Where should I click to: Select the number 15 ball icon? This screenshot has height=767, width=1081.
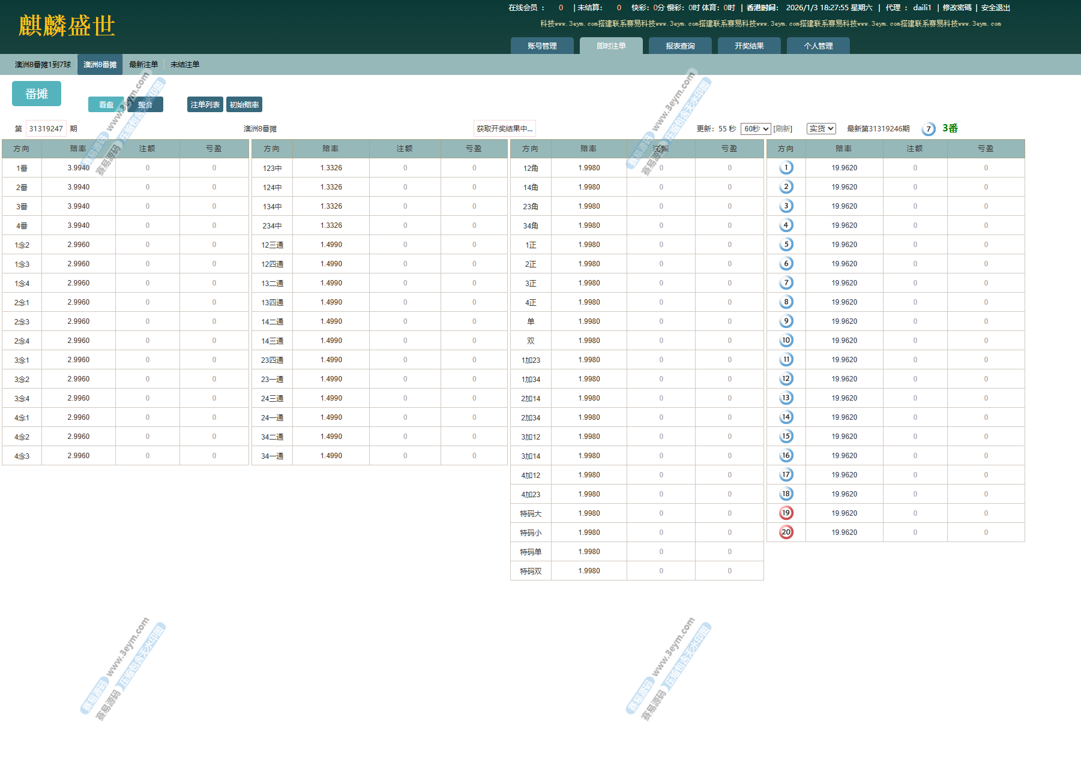point(786,437)
